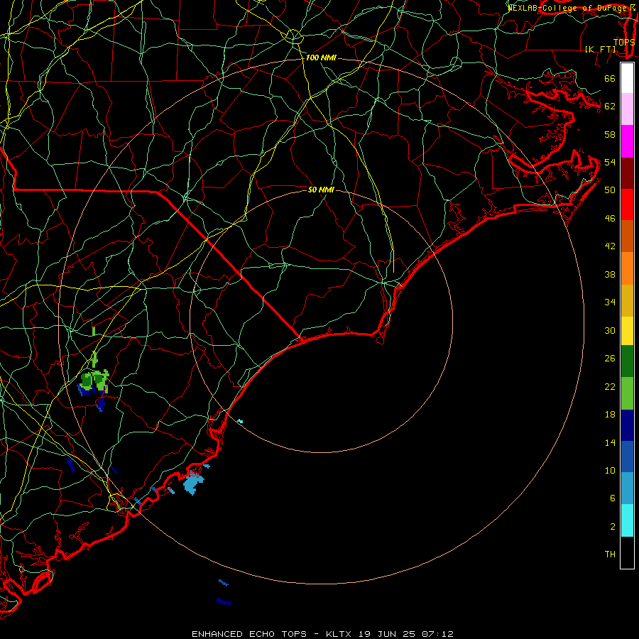
Task: Click the legend value "46"
Action: (x=610, y=219)
